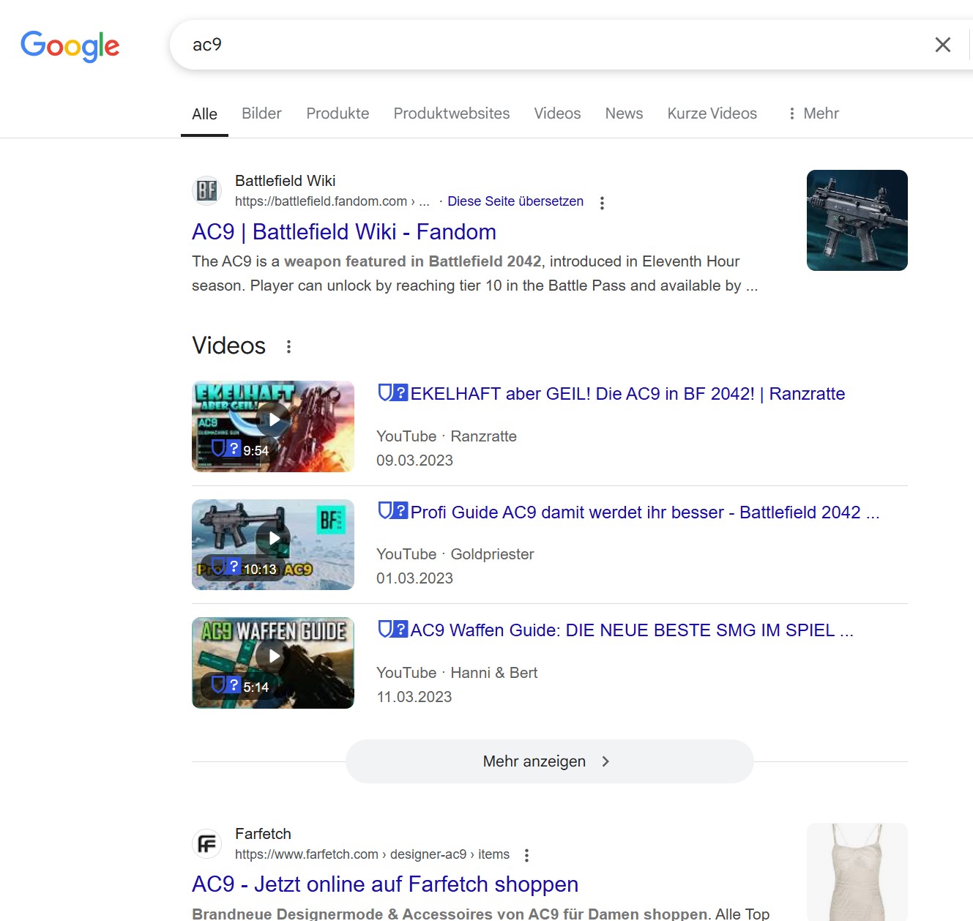Click the date 09.03.2023
973x921 pixels.
(x=414, y=461)
